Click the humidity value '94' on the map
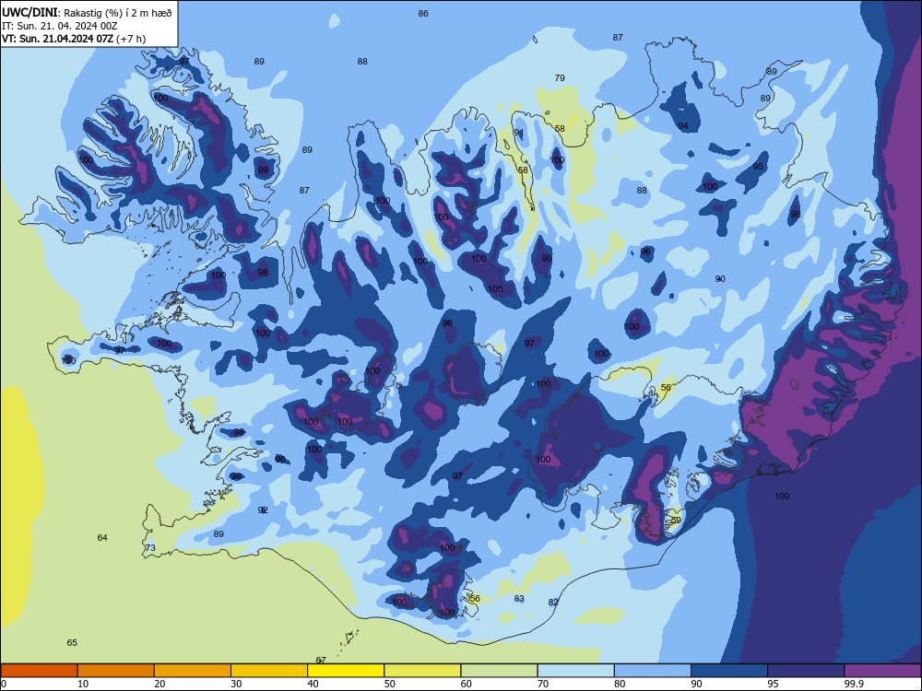922x691 pixels. 683,126
